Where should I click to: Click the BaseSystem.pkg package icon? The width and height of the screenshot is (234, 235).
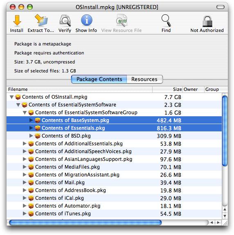pyautogui.click(x=38, y=120)
